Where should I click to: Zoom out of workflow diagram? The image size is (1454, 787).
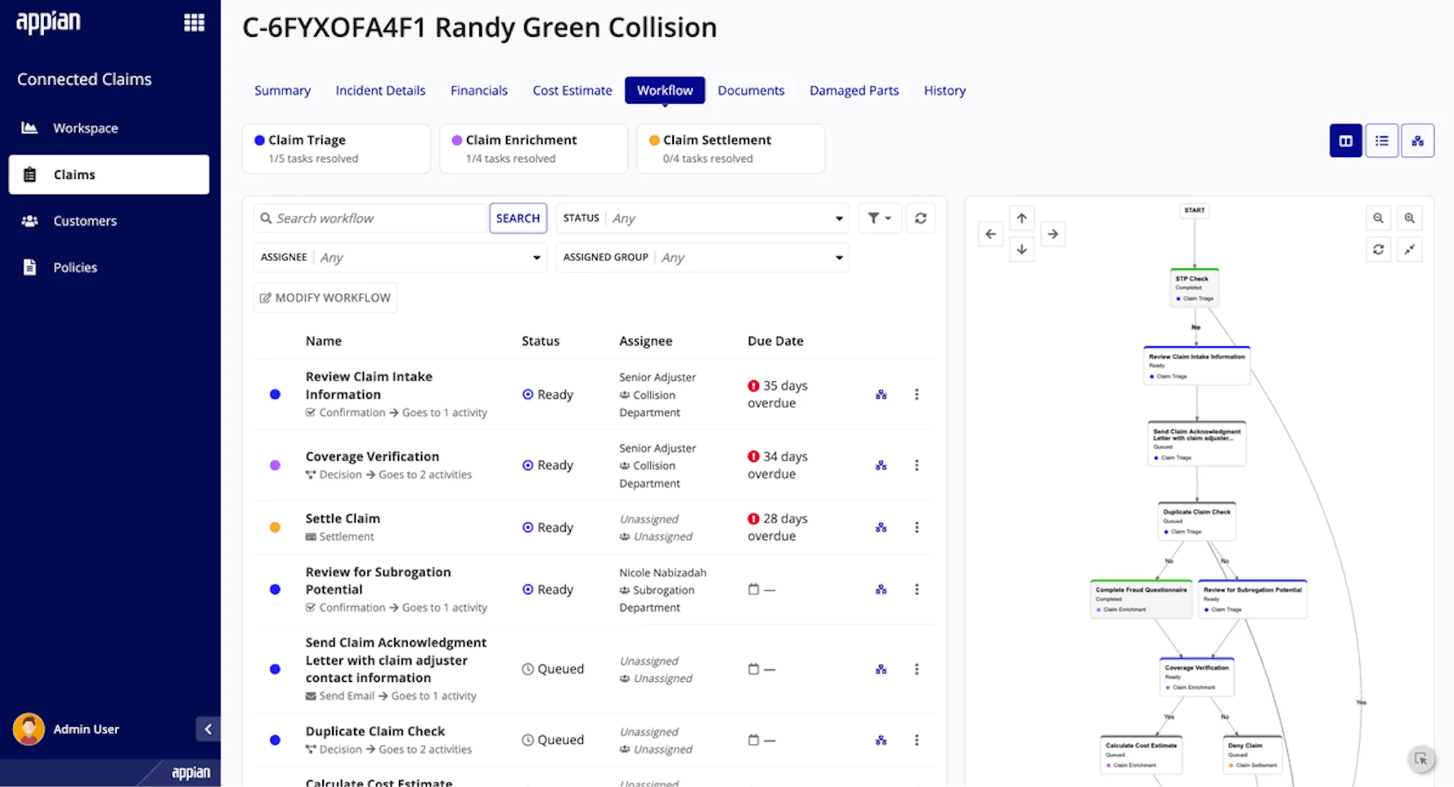click(x=1378, y=218)
